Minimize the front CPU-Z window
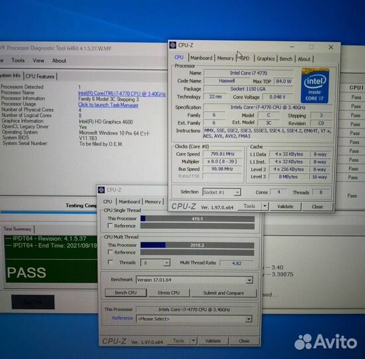 (292, 47)
